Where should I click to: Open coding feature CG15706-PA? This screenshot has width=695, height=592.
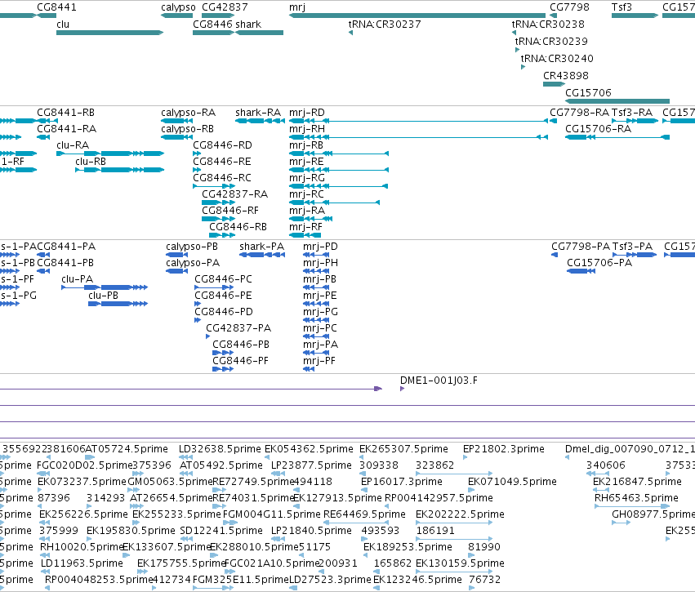pos(581,271)
